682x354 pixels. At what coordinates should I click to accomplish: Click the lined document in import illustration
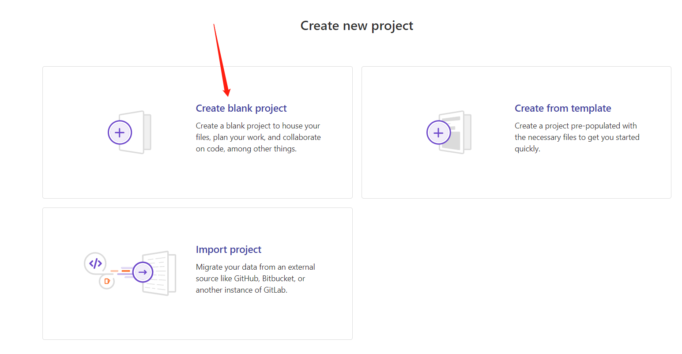pyautogui.click(x=162, y=274)
